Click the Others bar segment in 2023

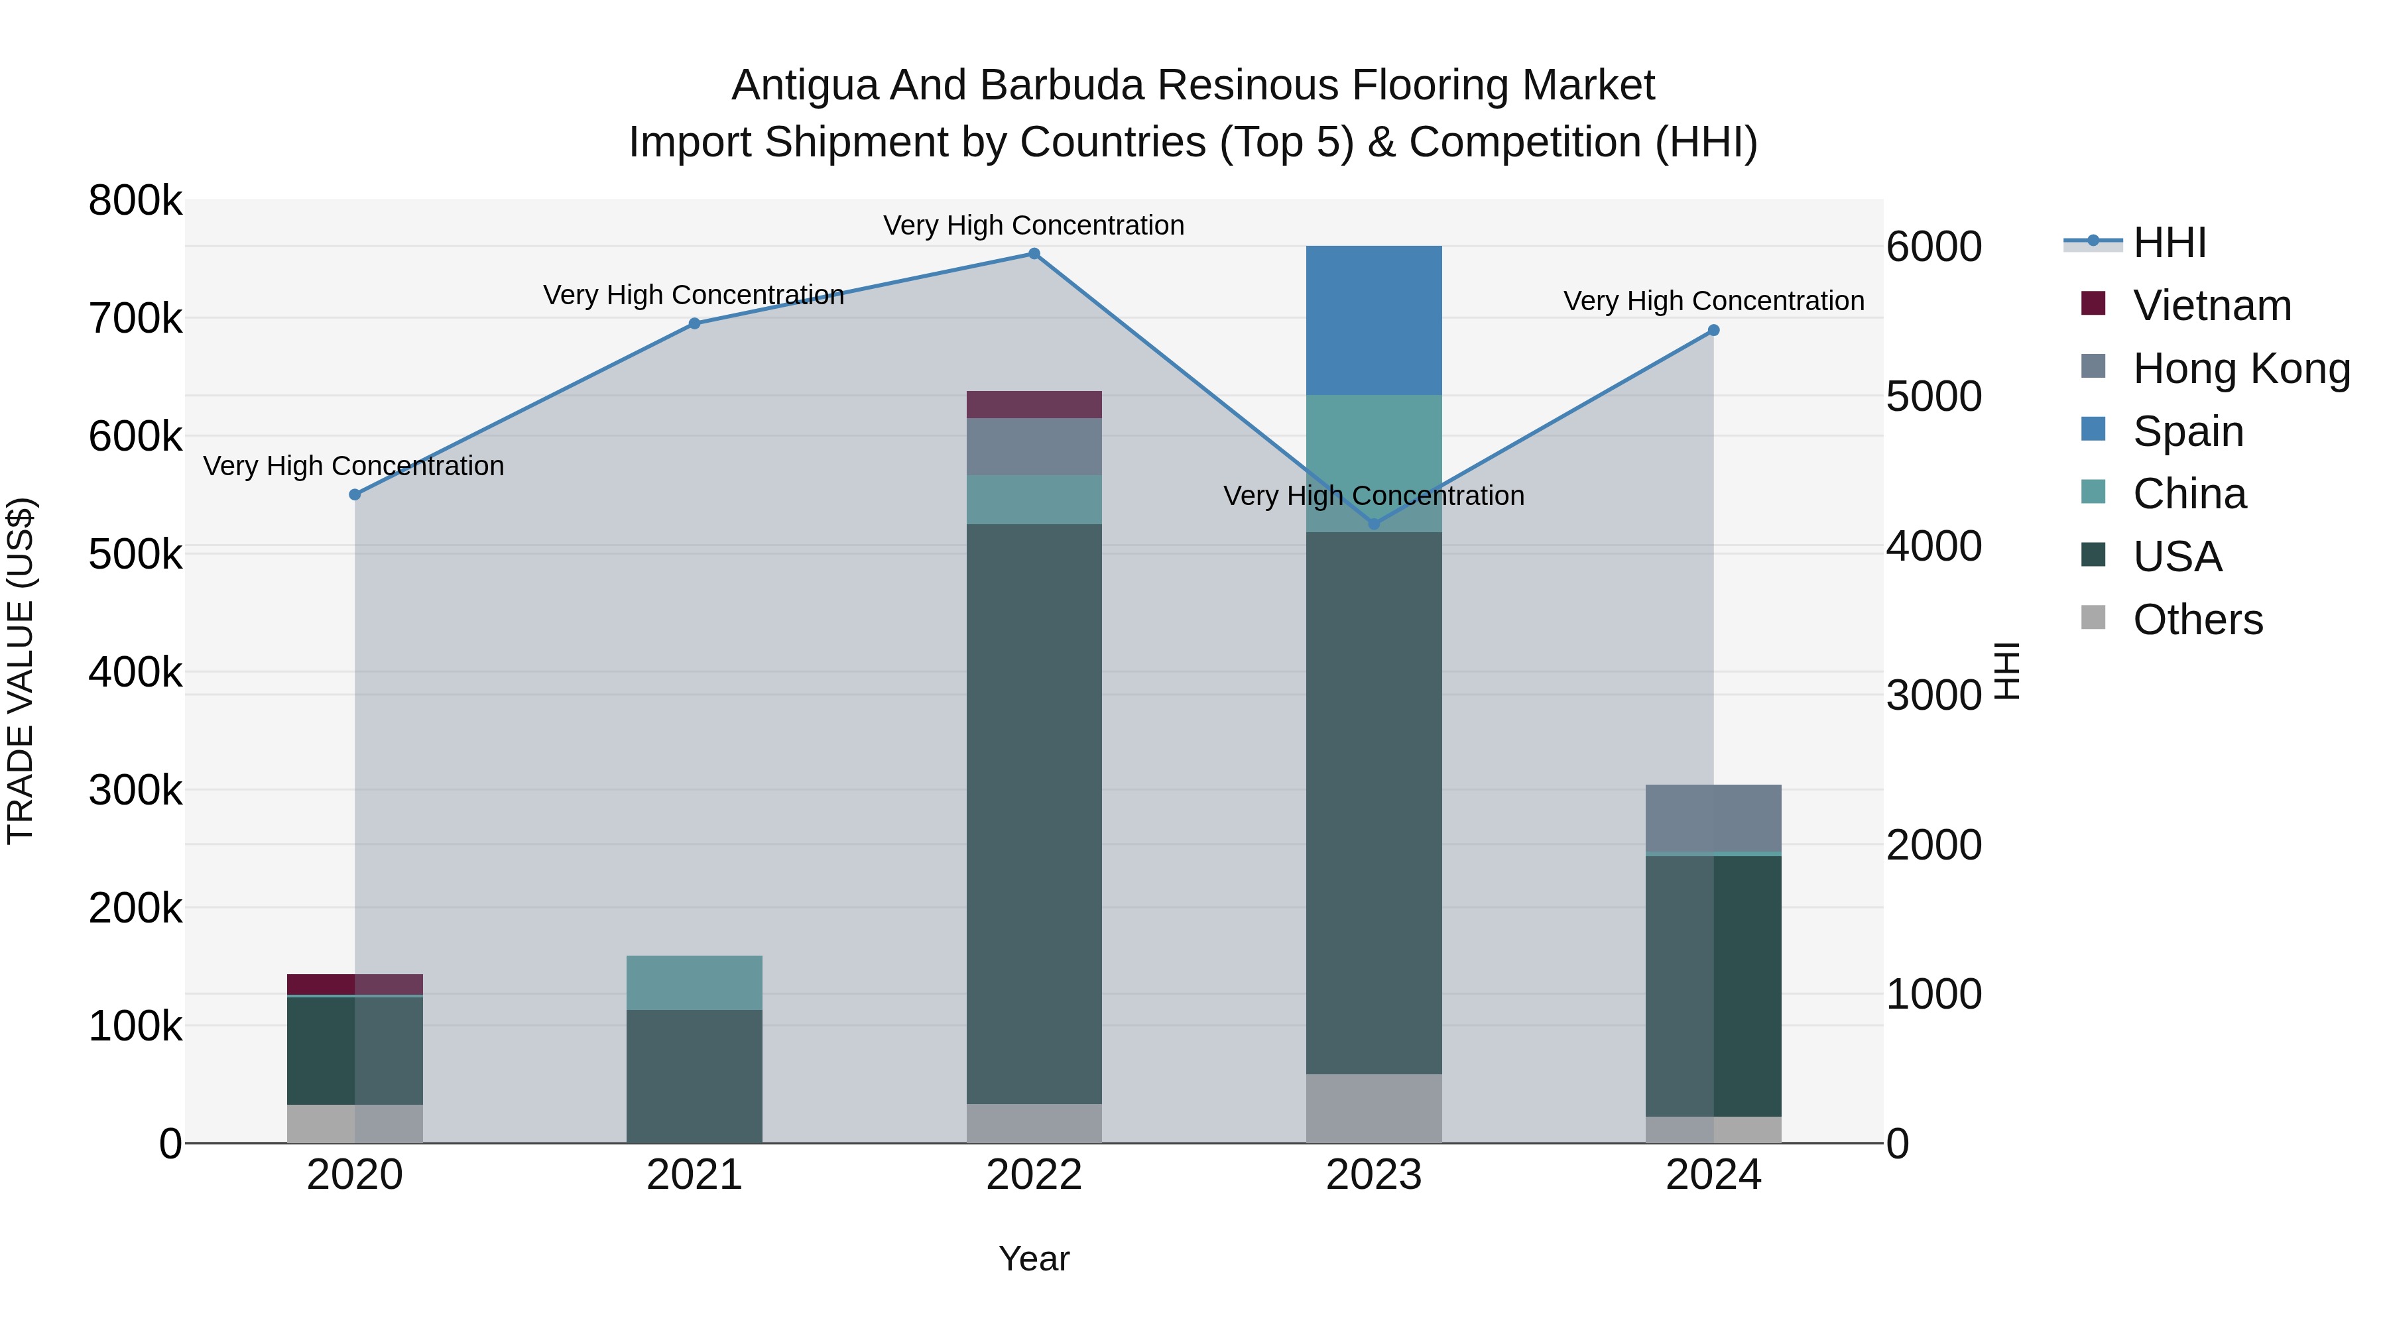[x=1375, y=1109]
